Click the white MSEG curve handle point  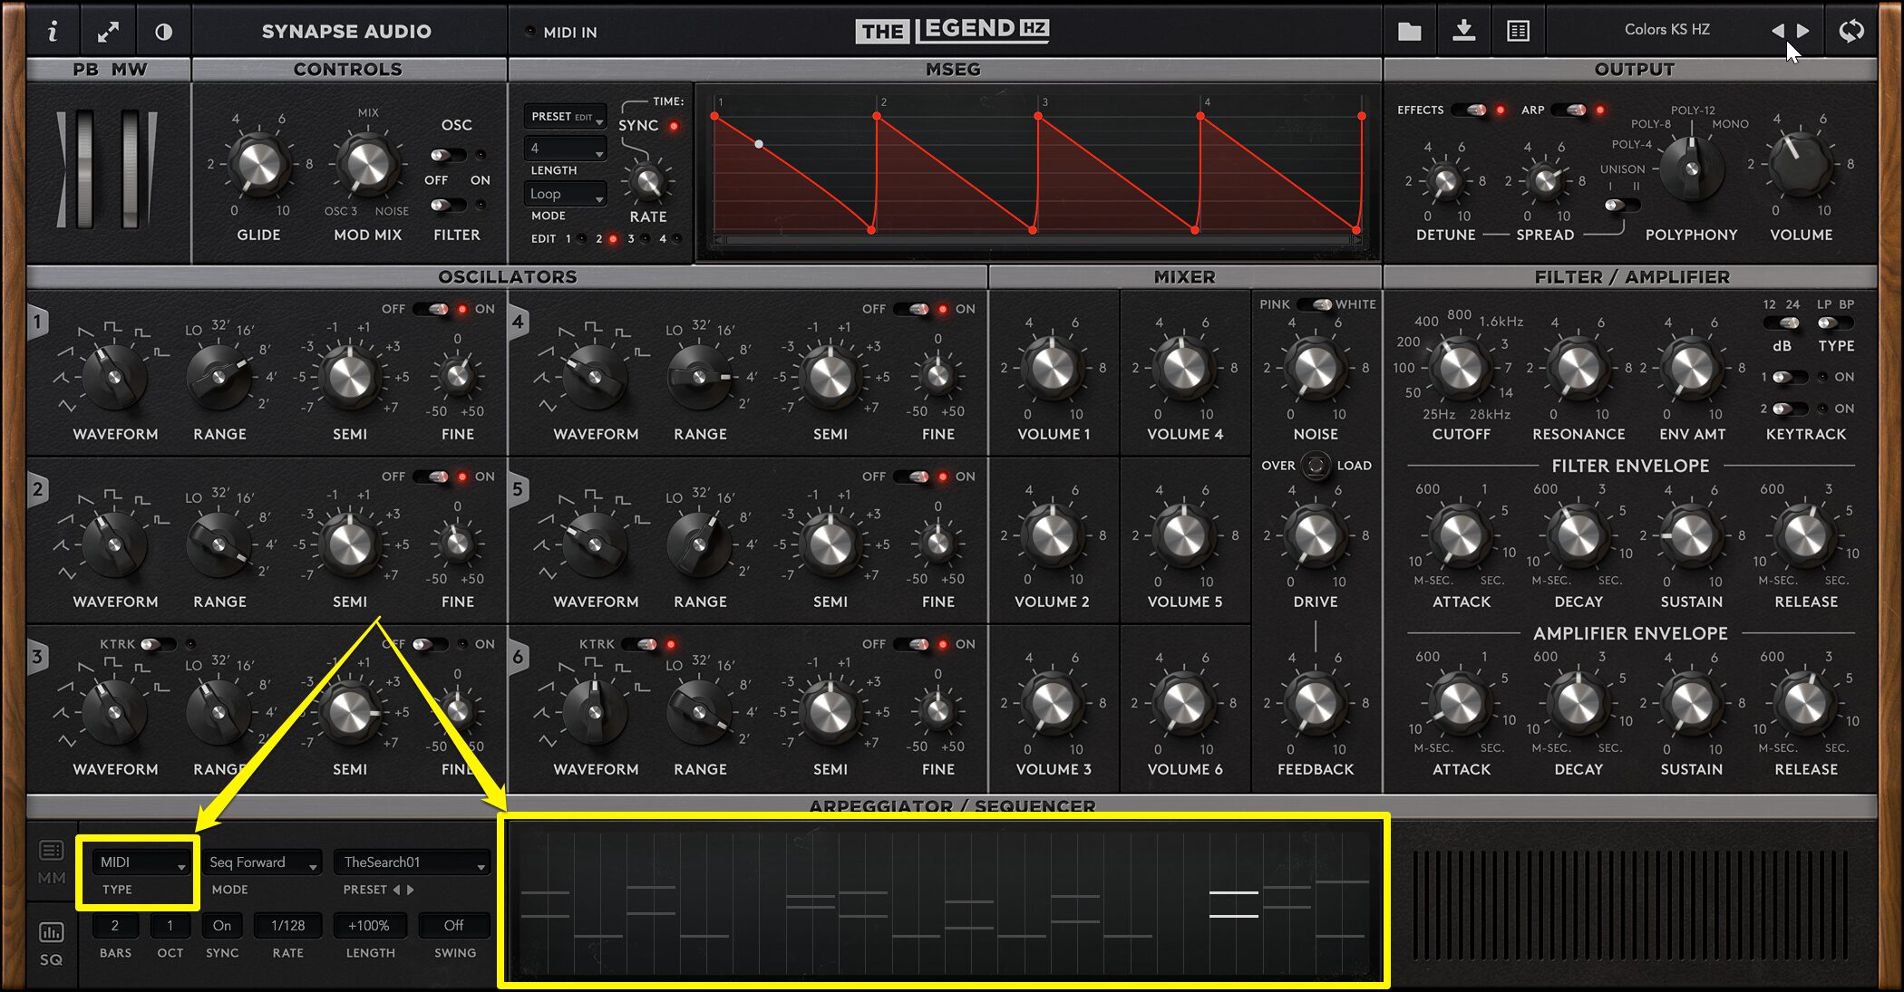(759, 144)
